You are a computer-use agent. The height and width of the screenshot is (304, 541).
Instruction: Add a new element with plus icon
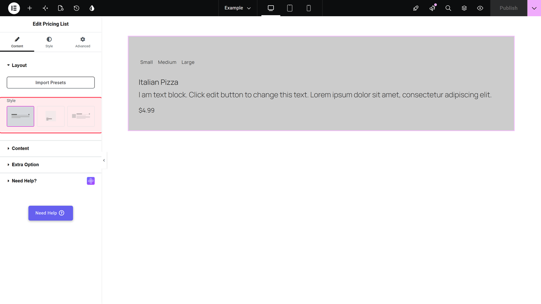pos(30,8)
